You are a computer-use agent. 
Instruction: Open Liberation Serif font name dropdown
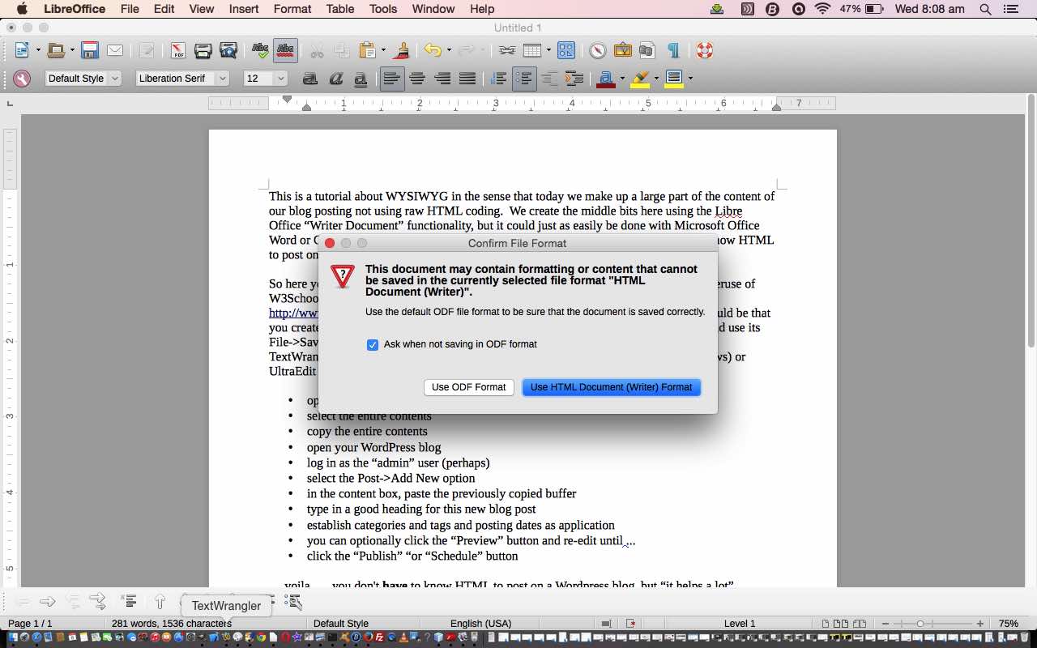point(223,79)
